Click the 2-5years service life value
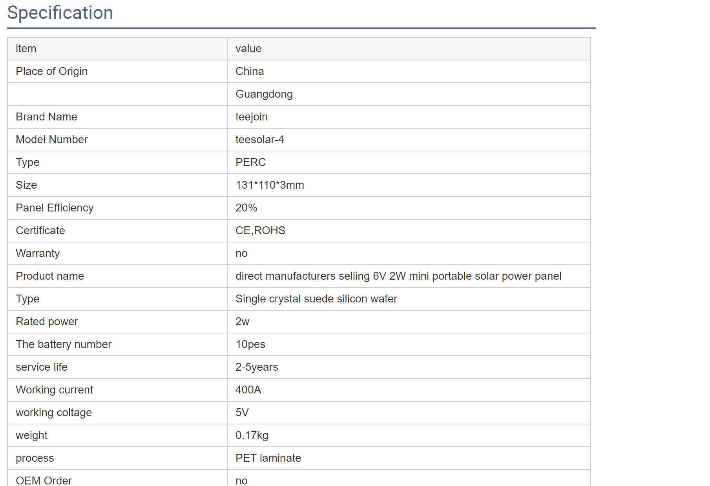This screenshot has height=486, width=710. pos(256,367)
